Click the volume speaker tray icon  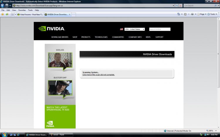[208, 135]
